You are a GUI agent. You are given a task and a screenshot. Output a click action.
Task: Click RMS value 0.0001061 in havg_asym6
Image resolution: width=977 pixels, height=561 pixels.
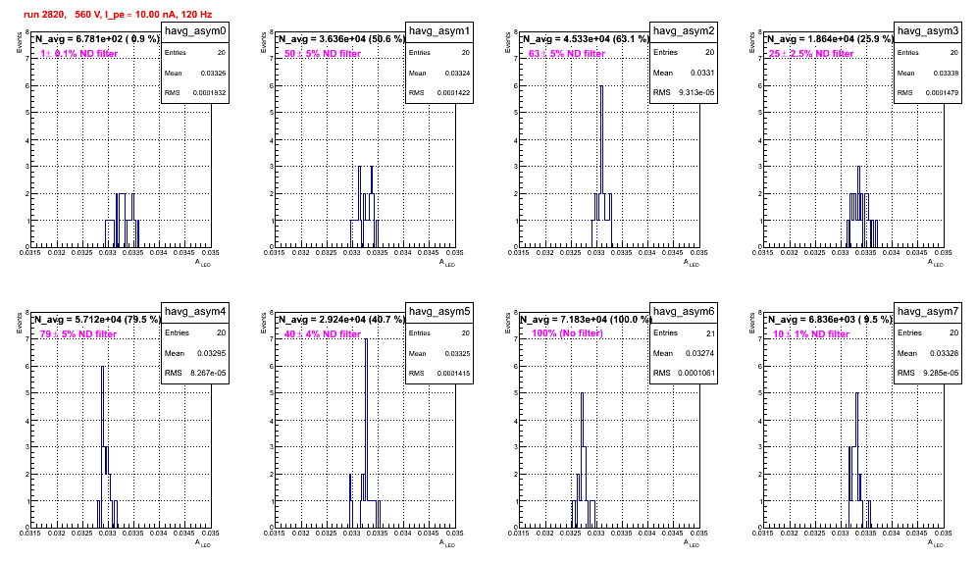695,373
